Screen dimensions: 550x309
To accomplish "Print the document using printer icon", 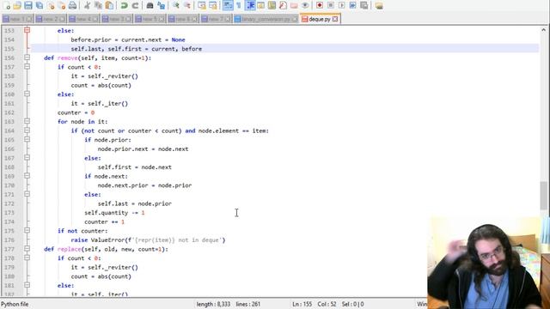I will 72,6.
